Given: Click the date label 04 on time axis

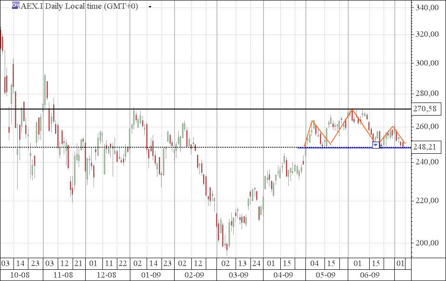Looking at the screenshot, I should pos(314,263).
